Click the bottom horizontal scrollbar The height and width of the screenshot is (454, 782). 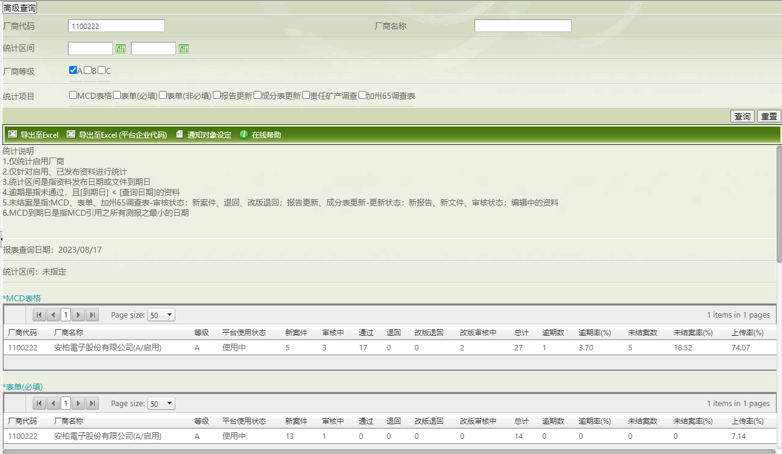(x=388, y=452)
